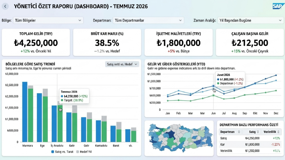Toggle the gray Hedef Yıl legend swatch
The height and width of the screenshot is (160, 285).
(x=77, y=152)
